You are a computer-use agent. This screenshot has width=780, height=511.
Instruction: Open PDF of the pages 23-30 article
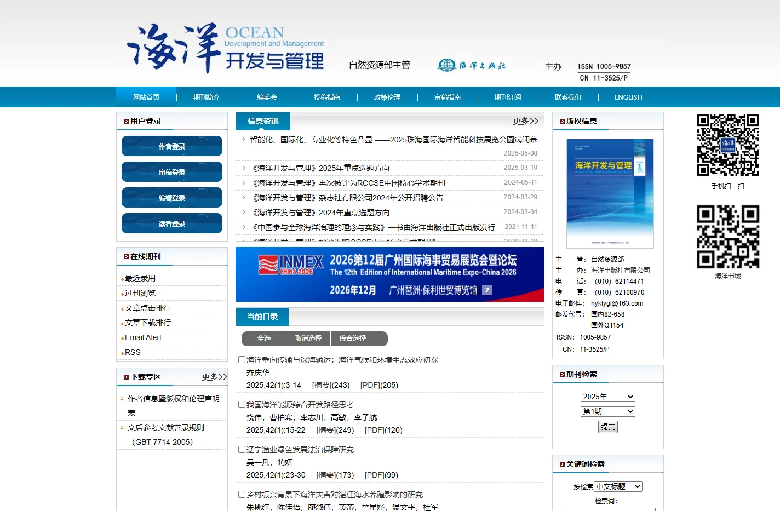tap(374, 475)
